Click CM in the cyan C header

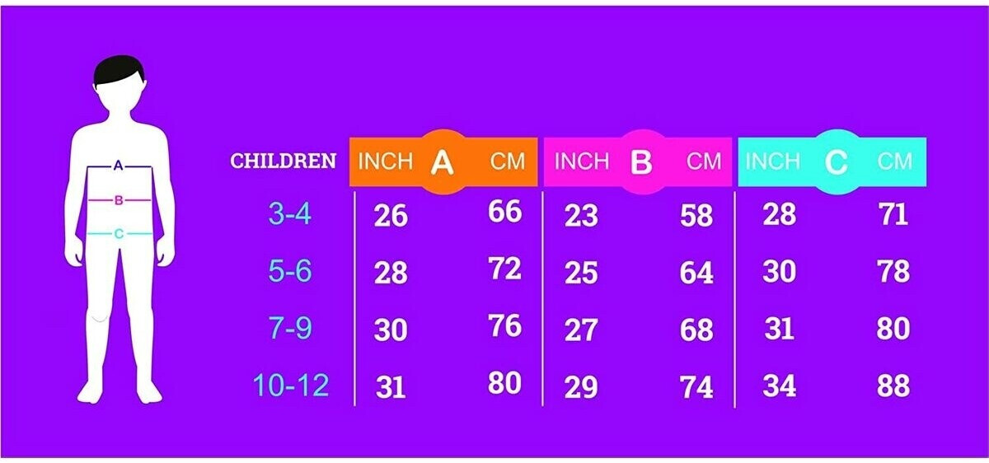coord(894,161)
